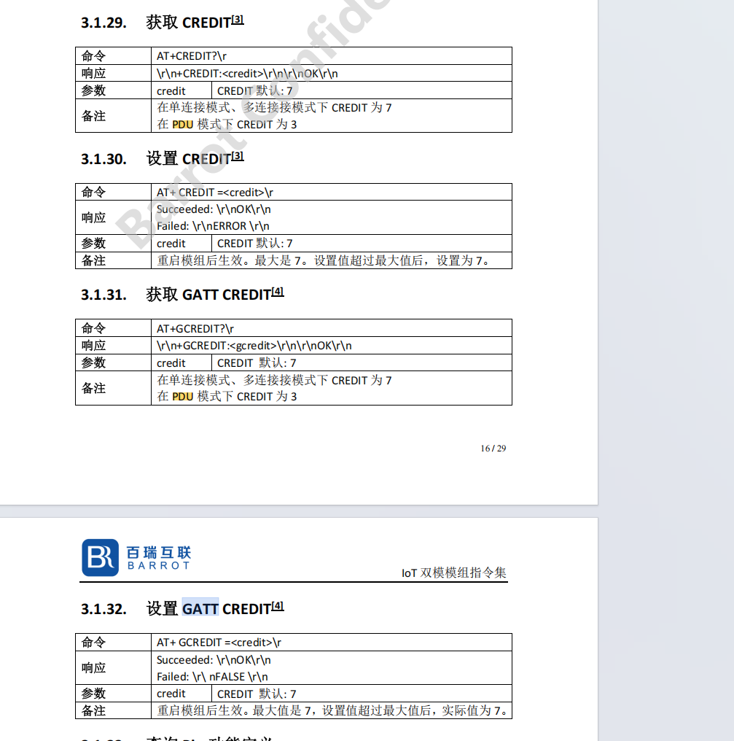Viewport: 734px width, 741px height.
Task: Click the AT+GCREDIT?\r command cell
Action: click(195, 329)
